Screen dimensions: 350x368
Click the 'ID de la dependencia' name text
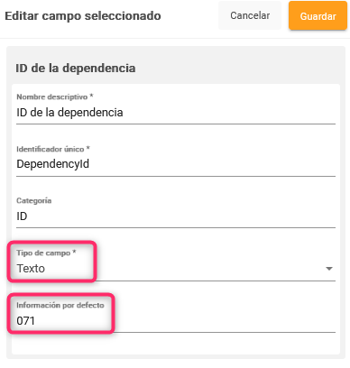(x=69, y=113)
